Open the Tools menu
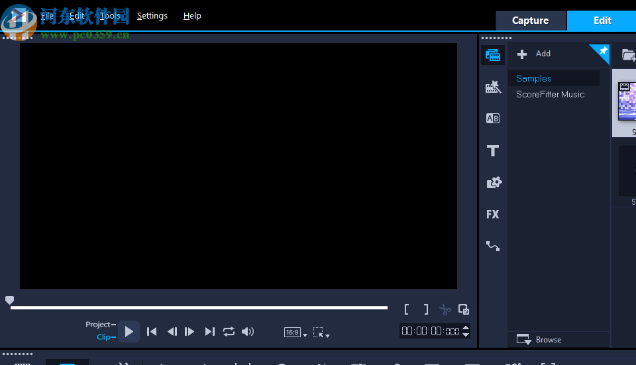The height and width of the screenshot is (365, 636). click(111, 16)
